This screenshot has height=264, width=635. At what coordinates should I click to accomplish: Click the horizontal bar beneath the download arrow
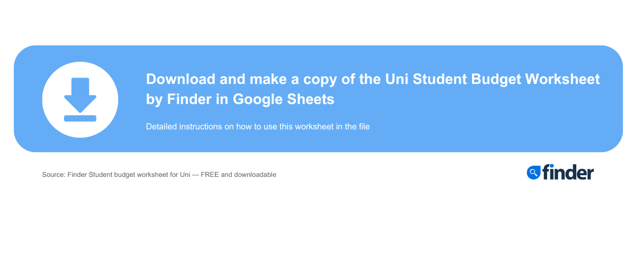(x=80, y=118)
